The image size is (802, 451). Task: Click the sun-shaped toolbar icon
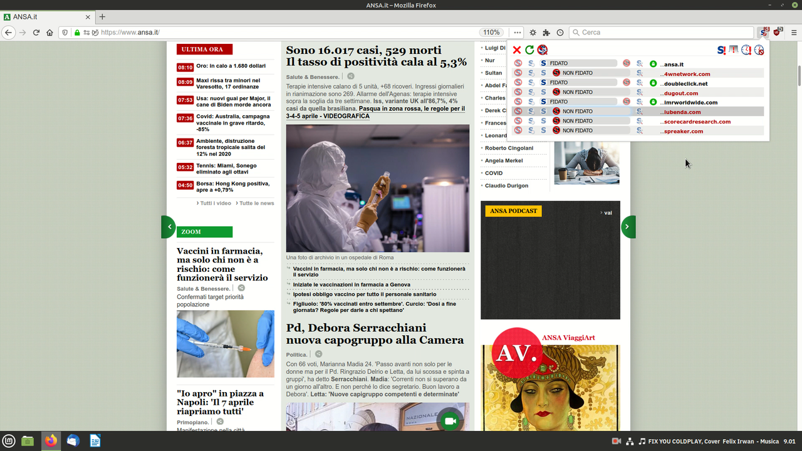click(533, 33)
